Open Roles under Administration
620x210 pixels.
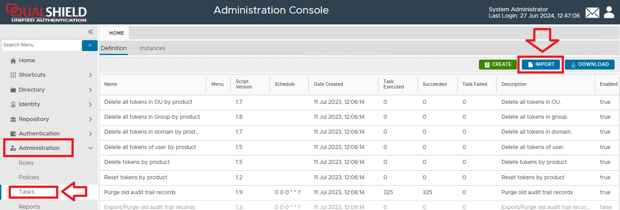(x=26, y=163)
